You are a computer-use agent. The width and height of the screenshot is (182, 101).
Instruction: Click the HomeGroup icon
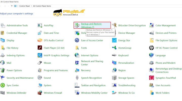[114, 48]
